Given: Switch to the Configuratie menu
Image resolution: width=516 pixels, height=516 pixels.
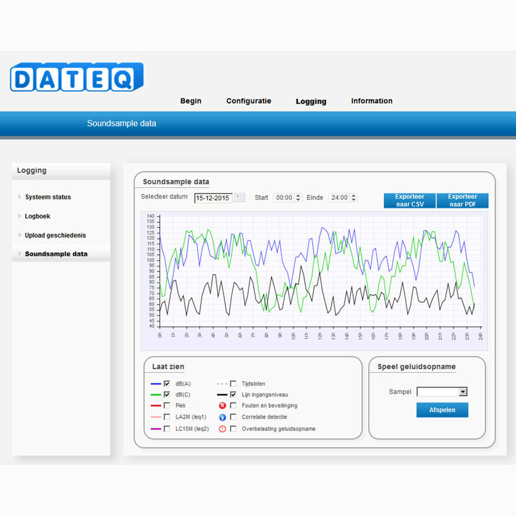Looking at the screenshot, I should tap(248, 101).
